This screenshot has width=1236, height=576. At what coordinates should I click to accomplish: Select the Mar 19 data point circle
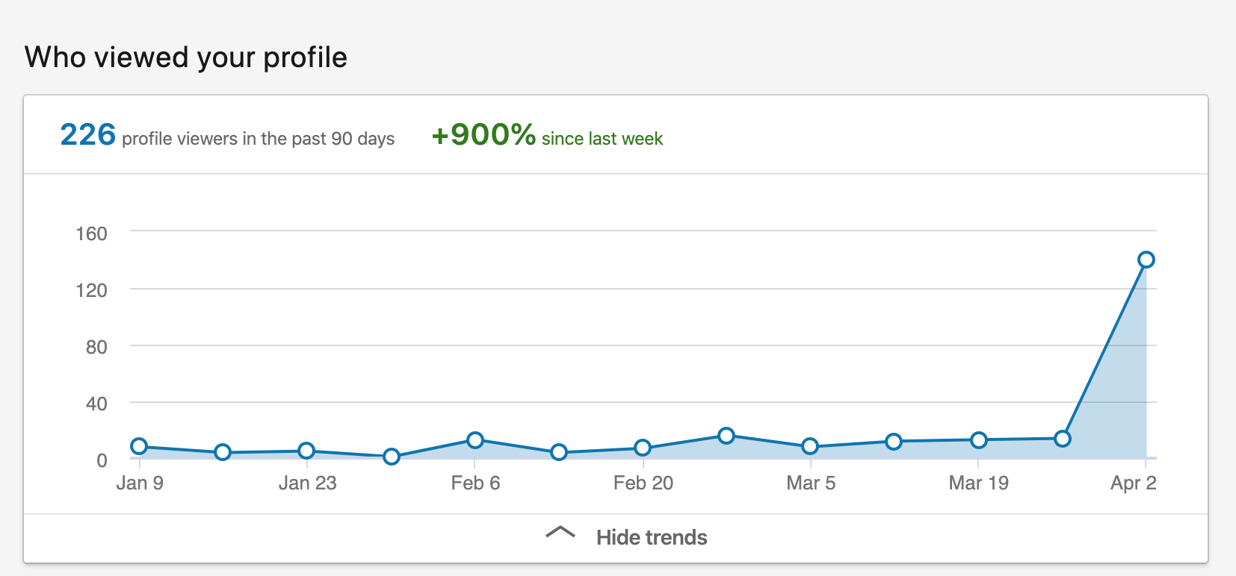pos(979,440)
